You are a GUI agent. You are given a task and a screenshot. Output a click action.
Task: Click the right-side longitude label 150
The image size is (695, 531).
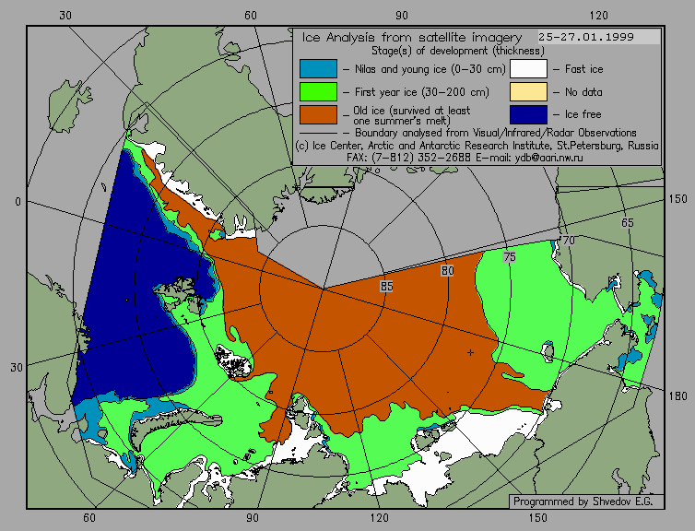(678, 199)
